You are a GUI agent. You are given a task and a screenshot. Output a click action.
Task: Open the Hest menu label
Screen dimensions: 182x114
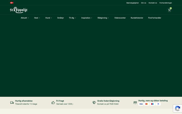[36, 18]
